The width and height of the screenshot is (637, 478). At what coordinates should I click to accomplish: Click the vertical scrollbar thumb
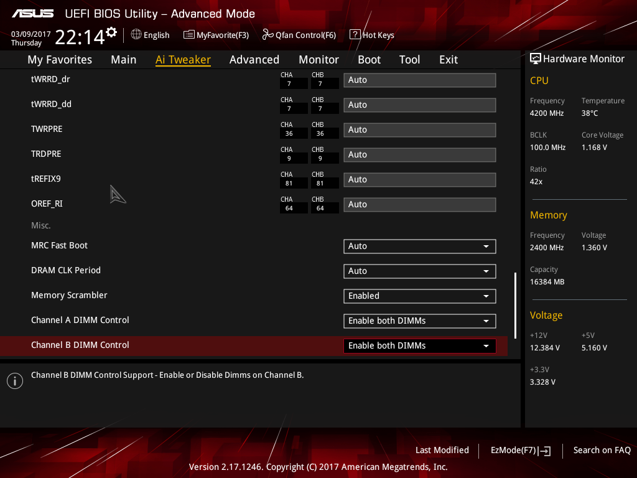click(x=515, y=305)
